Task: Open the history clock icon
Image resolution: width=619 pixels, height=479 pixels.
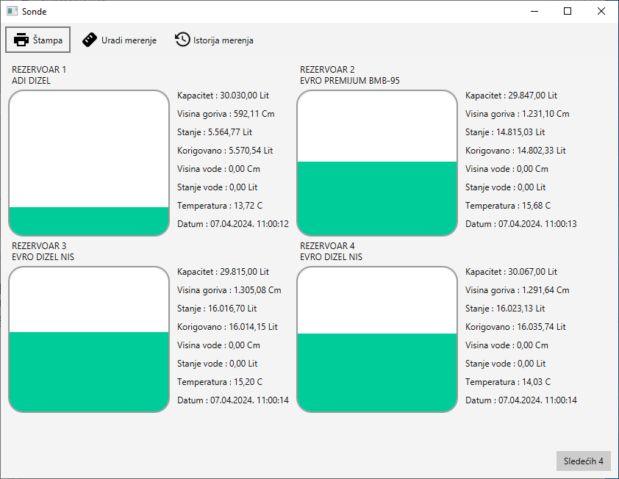Action: pos(182,40)
